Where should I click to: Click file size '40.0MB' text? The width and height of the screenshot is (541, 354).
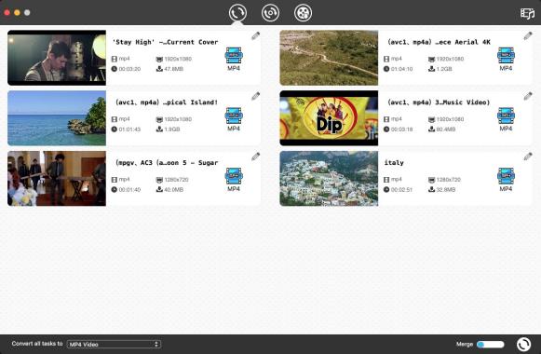173,190
